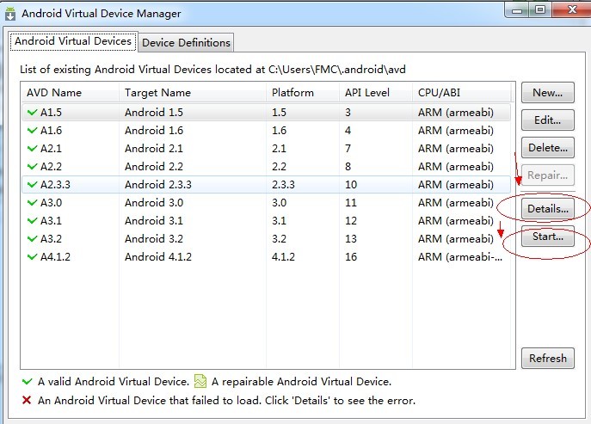591x424 pixels.
Task: Click target name Android 4.1.2
Action: [158, 257]
